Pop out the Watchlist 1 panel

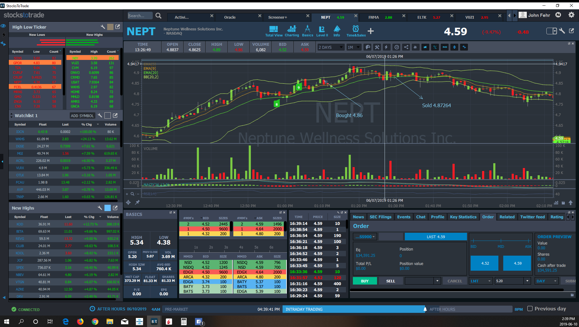[x=115, y=116]
